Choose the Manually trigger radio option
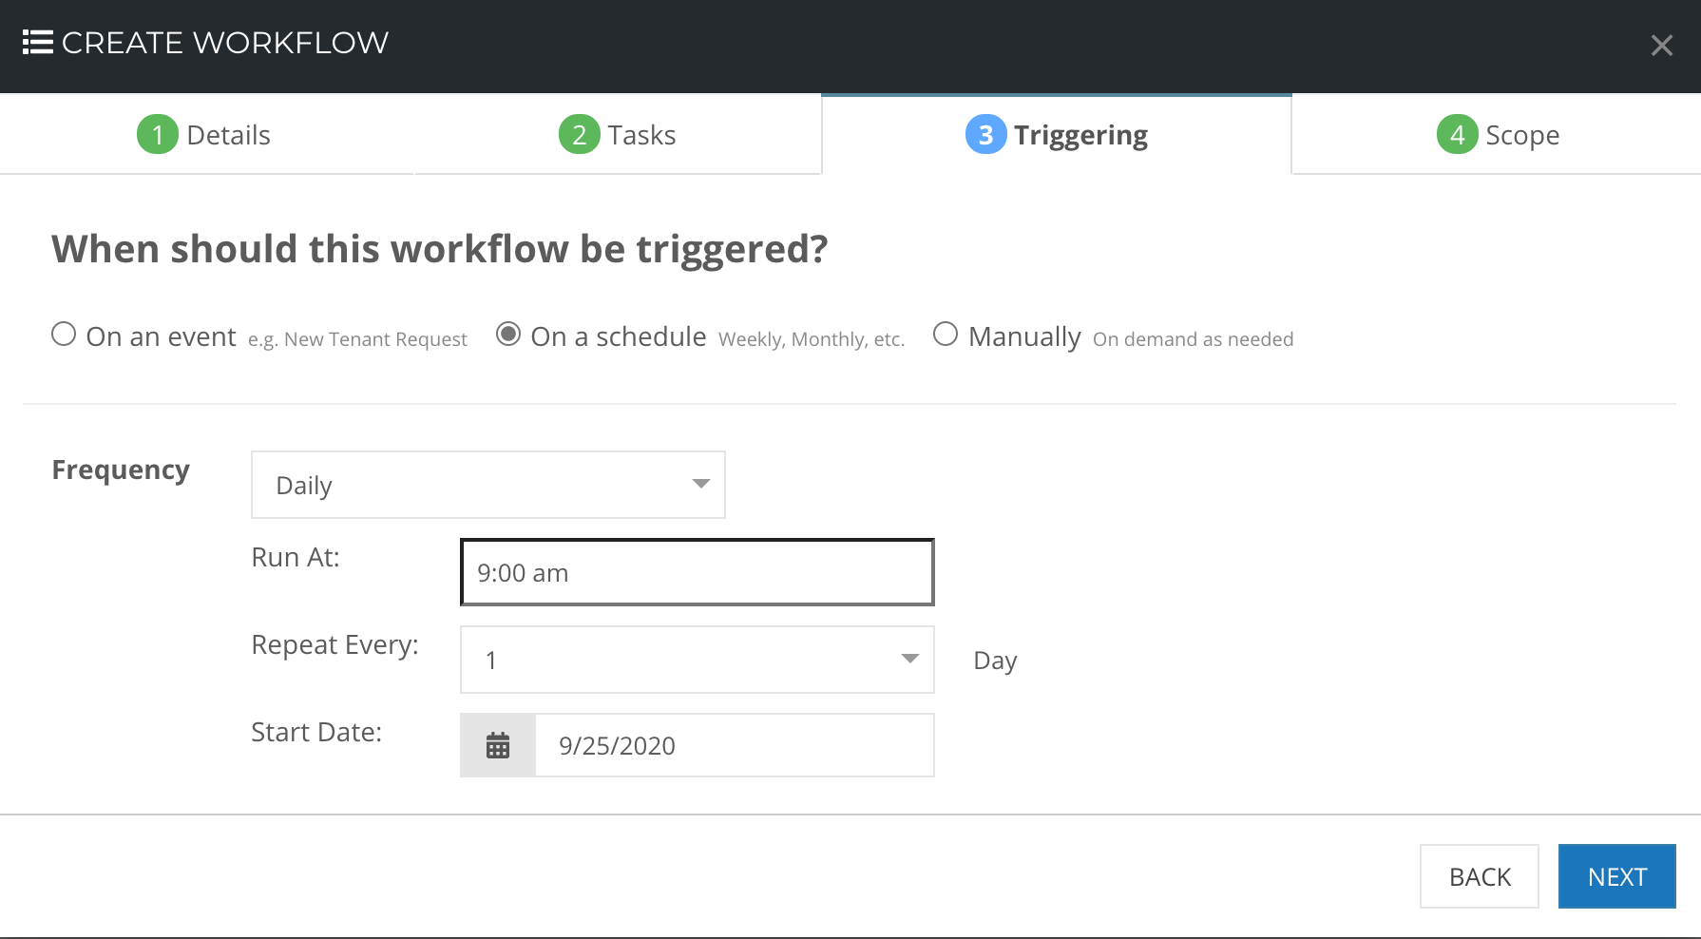This screenshot has width=1701, height=939. (946, 335)
